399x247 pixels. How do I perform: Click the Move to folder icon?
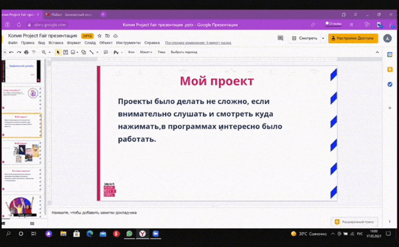point(107,36)
